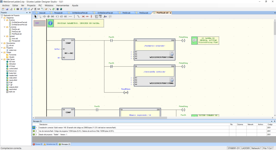
Task: Switch to the Principal.sld tab
Action: pyautogui.click(x=58, y=13)
